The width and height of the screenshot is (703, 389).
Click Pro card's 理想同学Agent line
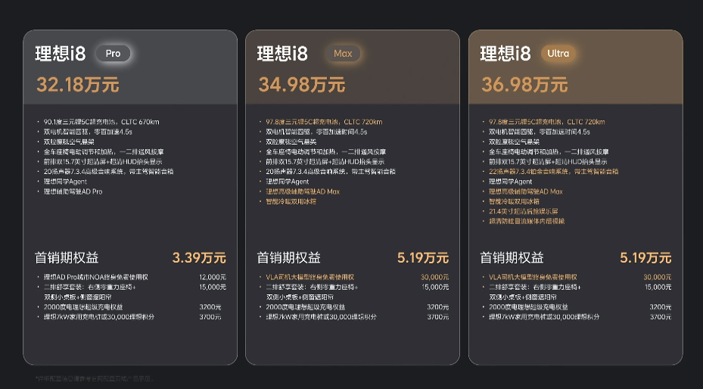pos(65,182)
